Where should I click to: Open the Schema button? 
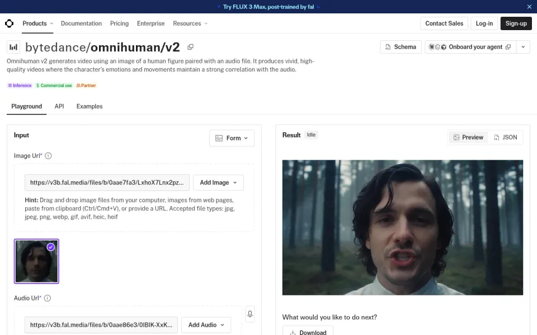(x=401, y=47)
